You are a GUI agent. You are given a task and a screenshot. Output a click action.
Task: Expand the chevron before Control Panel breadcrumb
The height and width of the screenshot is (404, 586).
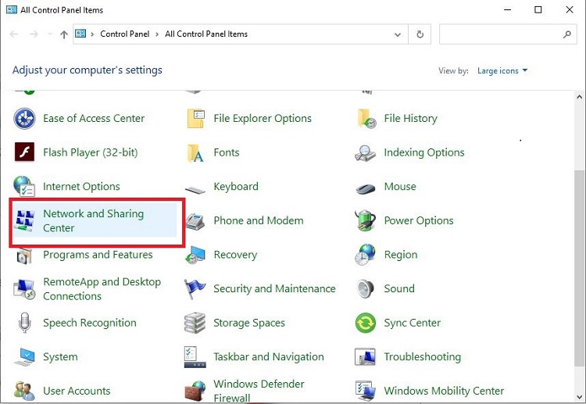point(92,34)
